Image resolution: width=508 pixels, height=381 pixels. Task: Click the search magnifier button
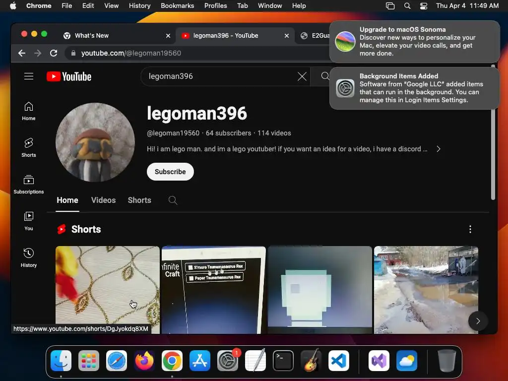click(325, 76)
